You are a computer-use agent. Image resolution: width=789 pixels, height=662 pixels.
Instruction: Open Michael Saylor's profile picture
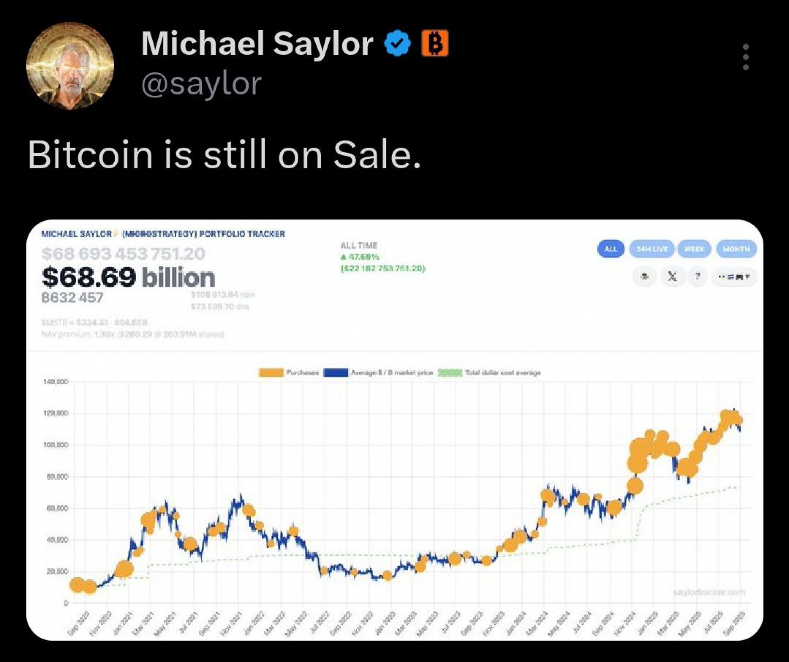[x=70, y=66]
